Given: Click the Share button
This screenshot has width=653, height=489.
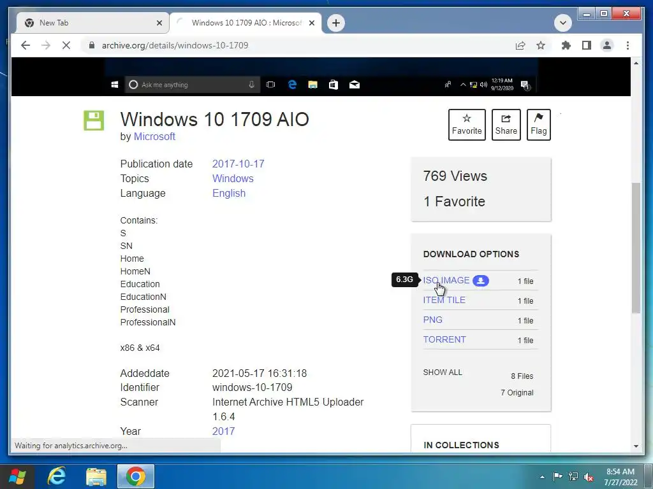Looking at the screenshot, I should [506, 125].
